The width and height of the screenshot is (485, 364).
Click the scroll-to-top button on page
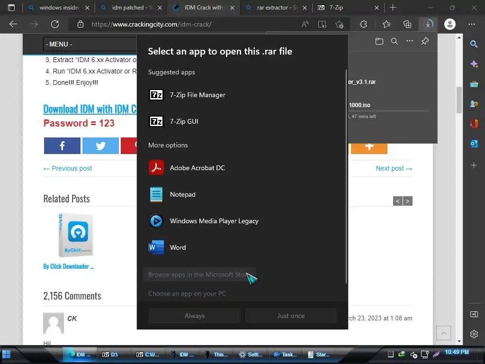(x=443, y=333)
